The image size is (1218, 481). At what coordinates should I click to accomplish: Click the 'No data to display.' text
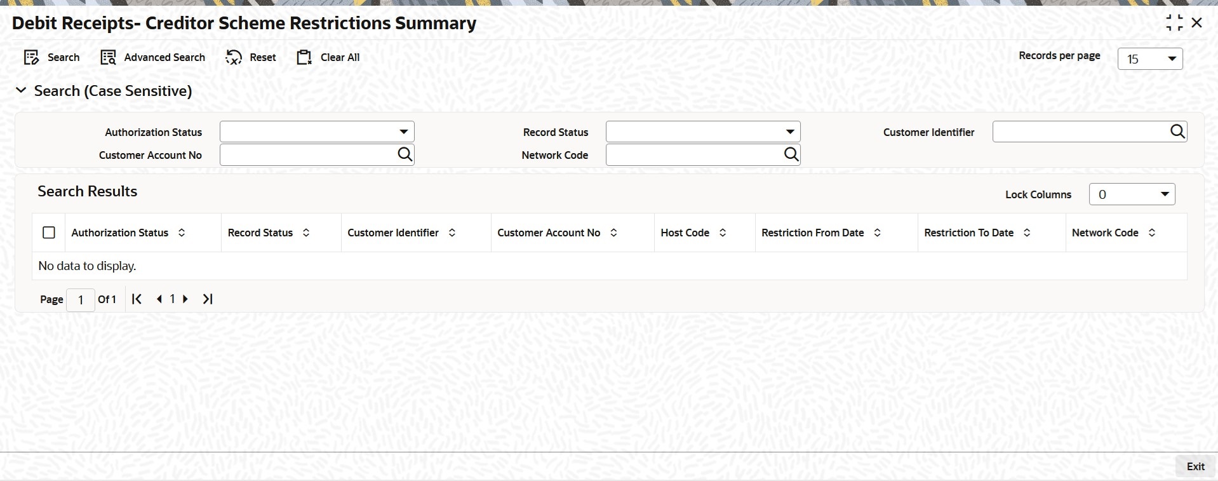tap(88, 266)
